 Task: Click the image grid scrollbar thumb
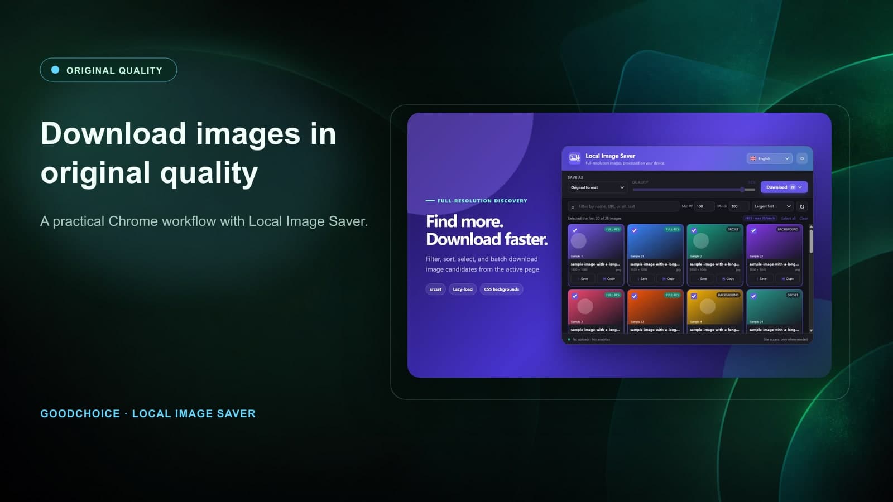[x=811, y=241]
